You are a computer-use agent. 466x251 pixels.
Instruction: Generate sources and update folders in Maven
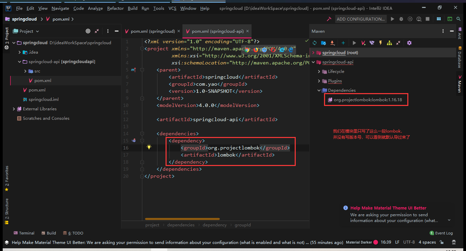[323, 43]
